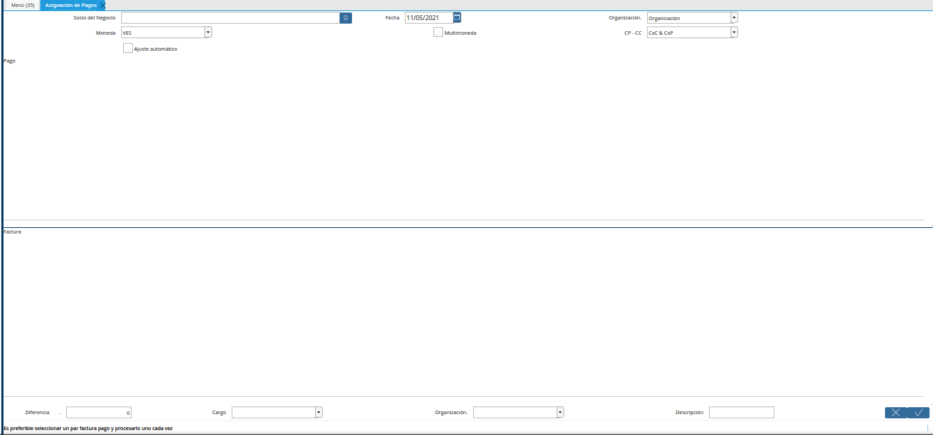Click the bottom Organización combo field

pos(515,412)
